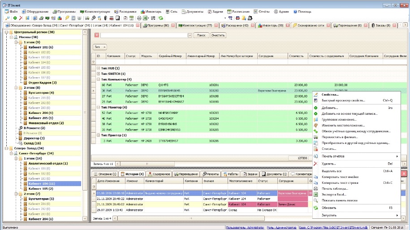
Task: Expand the Тип: HUB group
Action: click(99, 68)
